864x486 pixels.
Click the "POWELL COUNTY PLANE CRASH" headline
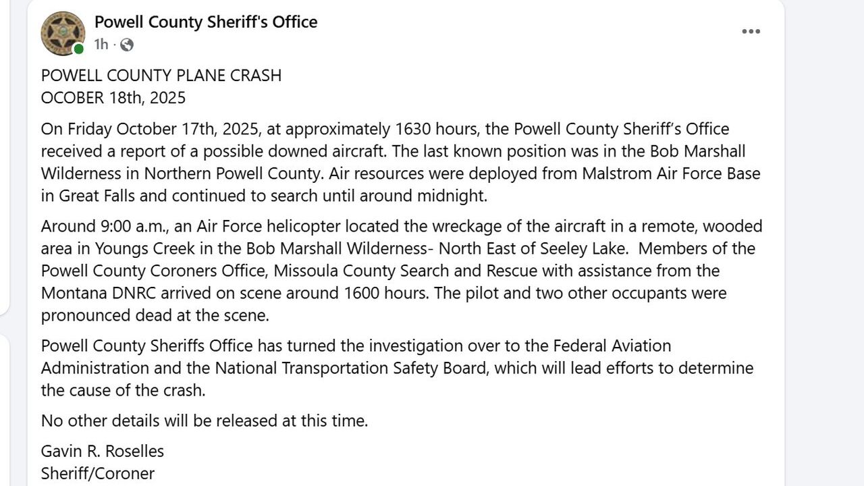(161, 75)
